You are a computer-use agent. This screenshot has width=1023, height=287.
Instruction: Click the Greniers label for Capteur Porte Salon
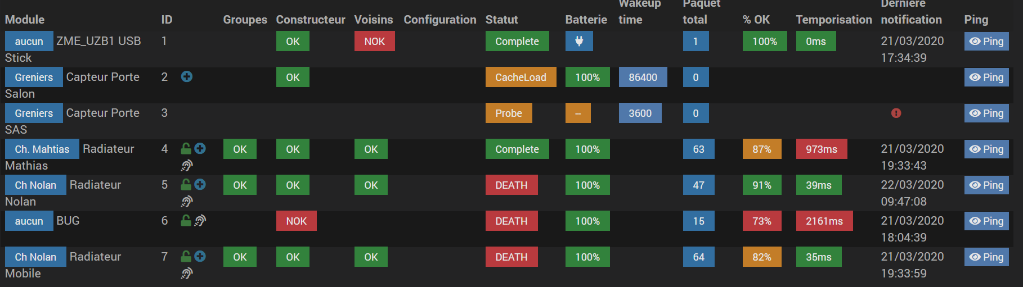(x=34, y=77)
